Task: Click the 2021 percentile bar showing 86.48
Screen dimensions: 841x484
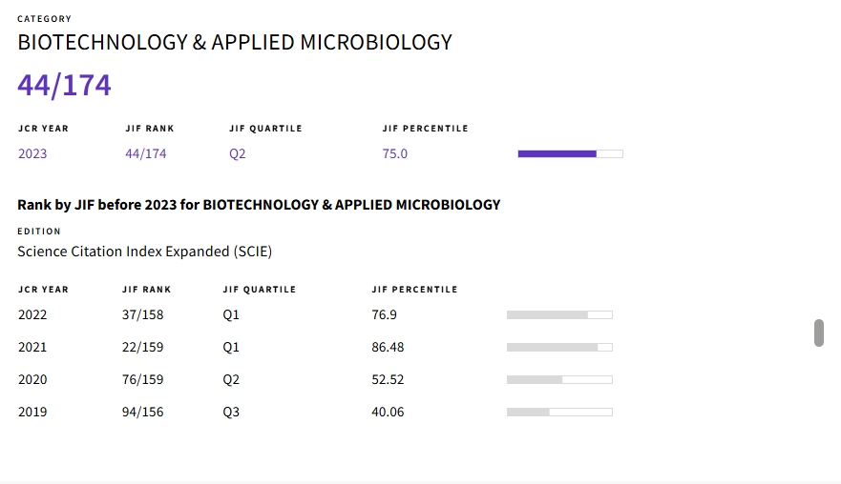Action: point(559,348)
